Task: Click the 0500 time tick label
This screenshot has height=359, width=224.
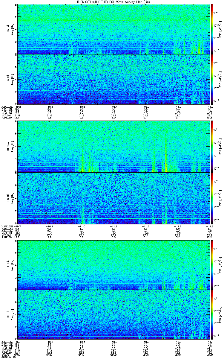Action: coord(113,355)
